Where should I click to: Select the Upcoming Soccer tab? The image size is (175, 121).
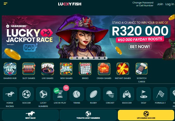(x=146, y=115)
